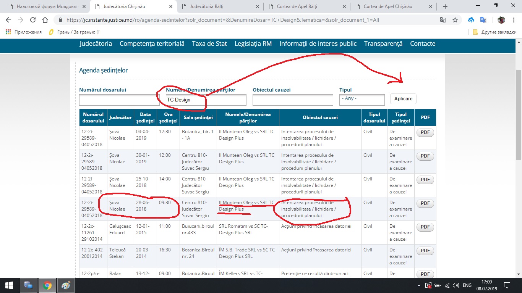522x293 pixels.
Task: Open the Tipul dropdown showing Any
Action: click(x=362, y=99)
